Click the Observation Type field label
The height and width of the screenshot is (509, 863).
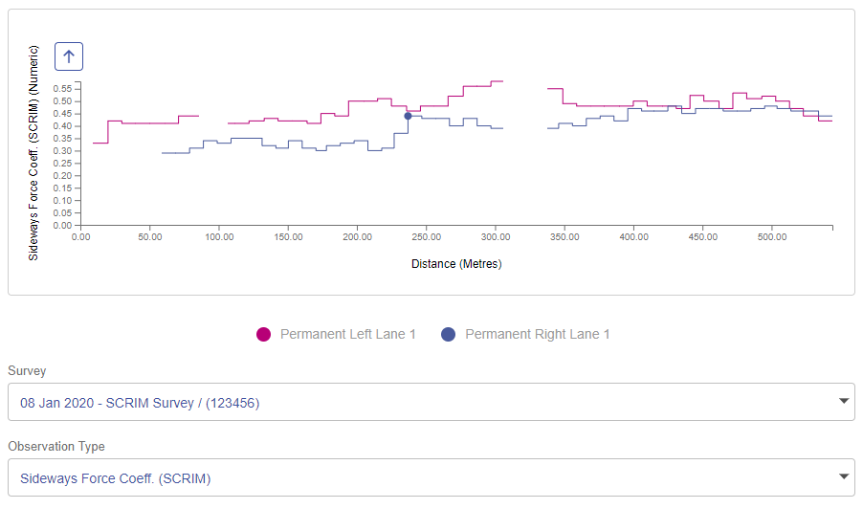tap(56, 446)
